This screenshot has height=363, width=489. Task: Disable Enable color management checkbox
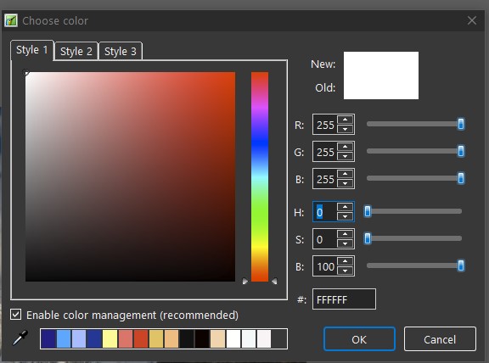coord(15,315)
